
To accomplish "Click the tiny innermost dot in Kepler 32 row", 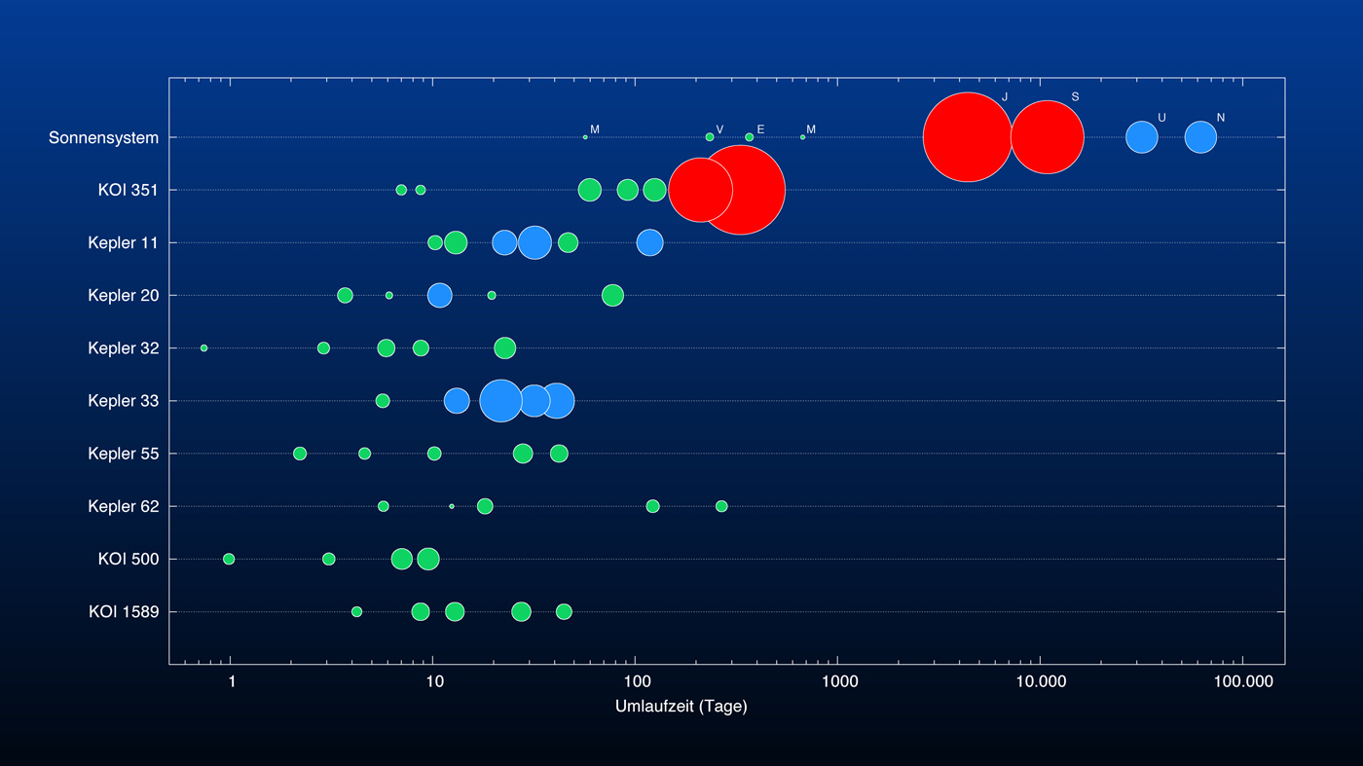I will point(203,347).
